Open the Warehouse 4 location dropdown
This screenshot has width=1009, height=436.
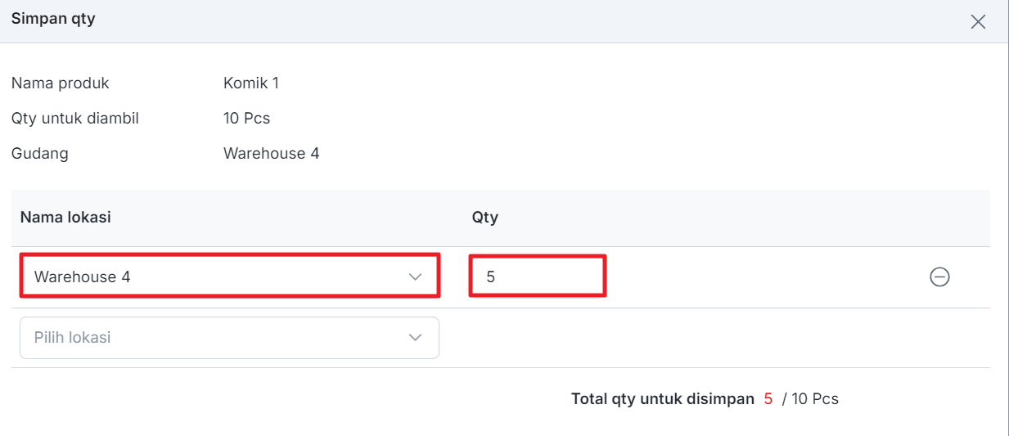point(230,276)
